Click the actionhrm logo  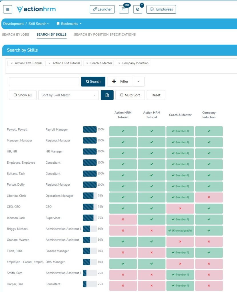36,9
